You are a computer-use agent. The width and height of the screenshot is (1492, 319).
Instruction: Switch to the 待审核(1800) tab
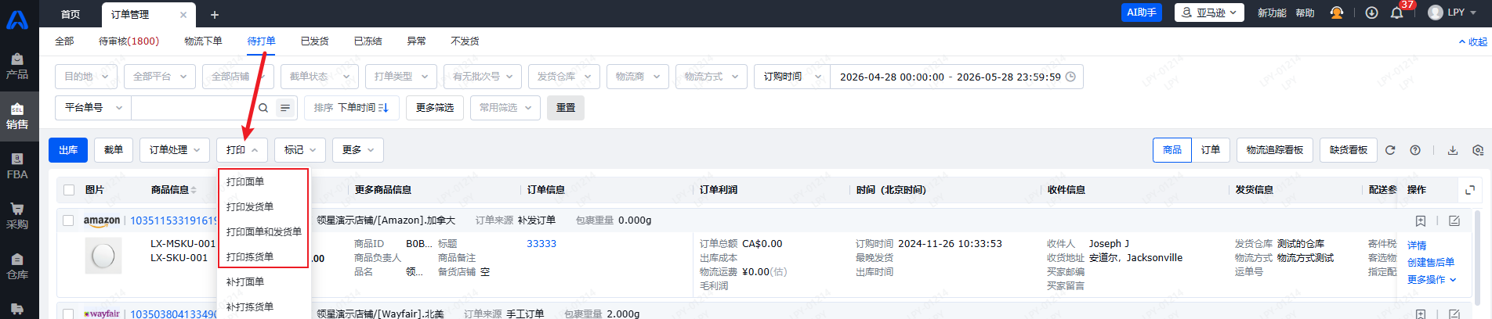tap(129, 41)
